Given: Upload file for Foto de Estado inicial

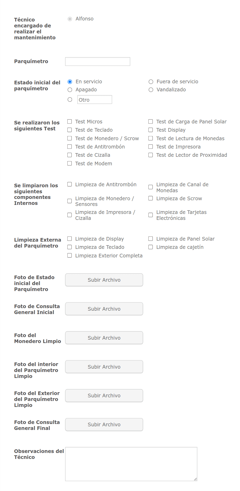Looking at the screenshot, I should click(x=104, y=280).
